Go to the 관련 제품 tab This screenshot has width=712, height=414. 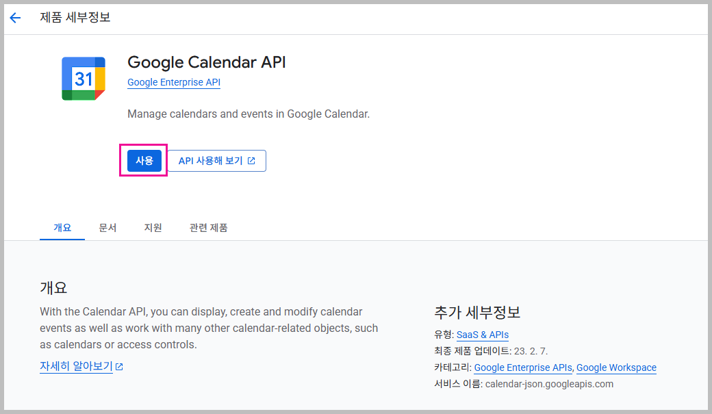[208, 228]
